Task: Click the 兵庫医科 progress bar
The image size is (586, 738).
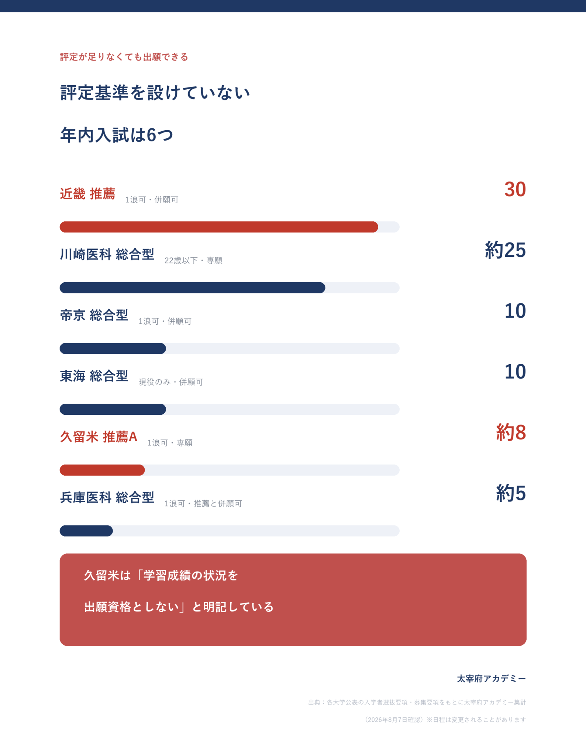Action: [230, 531]
